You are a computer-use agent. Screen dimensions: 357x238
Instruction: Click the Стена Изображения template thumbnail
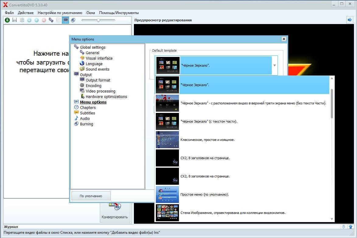click(x=167, y=213)
